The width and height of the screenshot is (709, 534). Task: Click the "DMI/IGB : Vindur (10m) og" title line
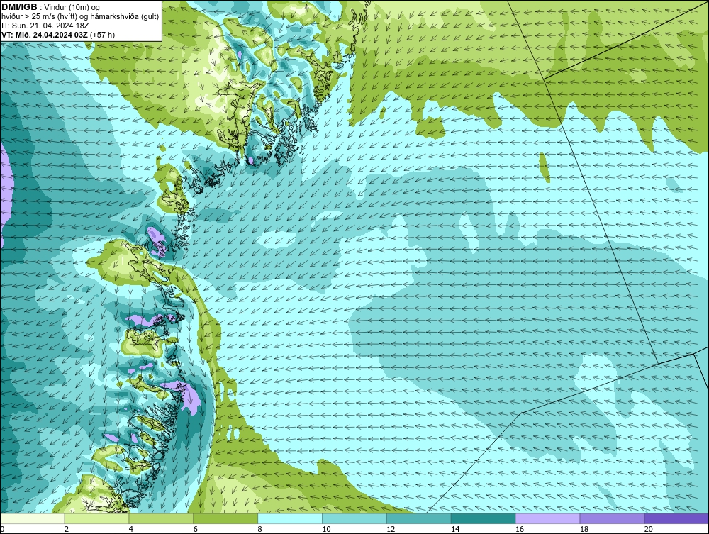[51, 7]
